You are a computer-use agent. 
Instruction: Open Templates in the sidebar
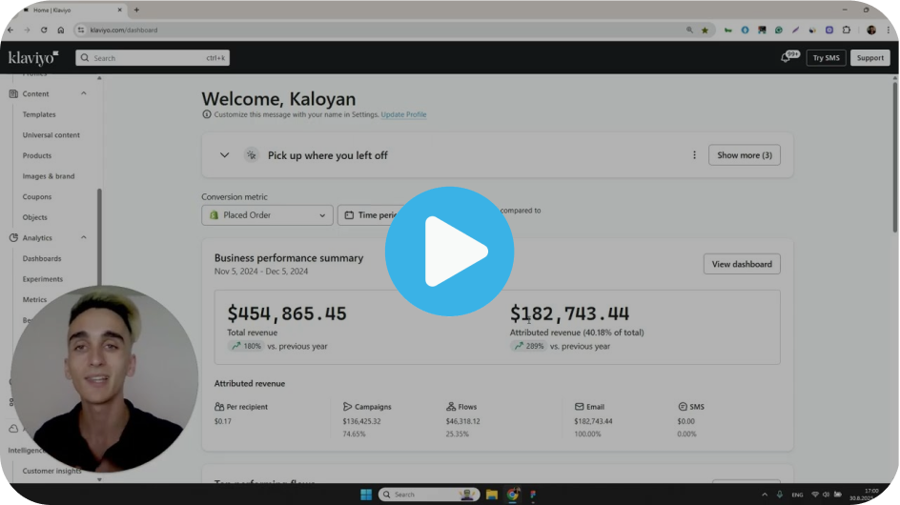coord(39,114)
